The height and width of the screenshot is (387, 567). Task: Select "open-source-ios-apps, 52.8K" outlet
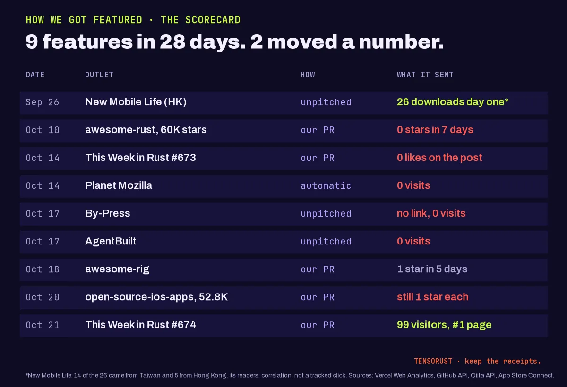[156, 297]
